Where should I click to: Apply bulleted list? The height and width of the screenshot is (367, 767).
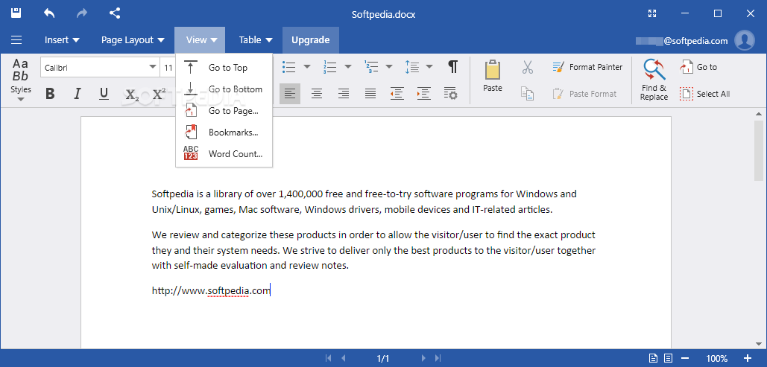pyautogui.click(x=289, y=67)
